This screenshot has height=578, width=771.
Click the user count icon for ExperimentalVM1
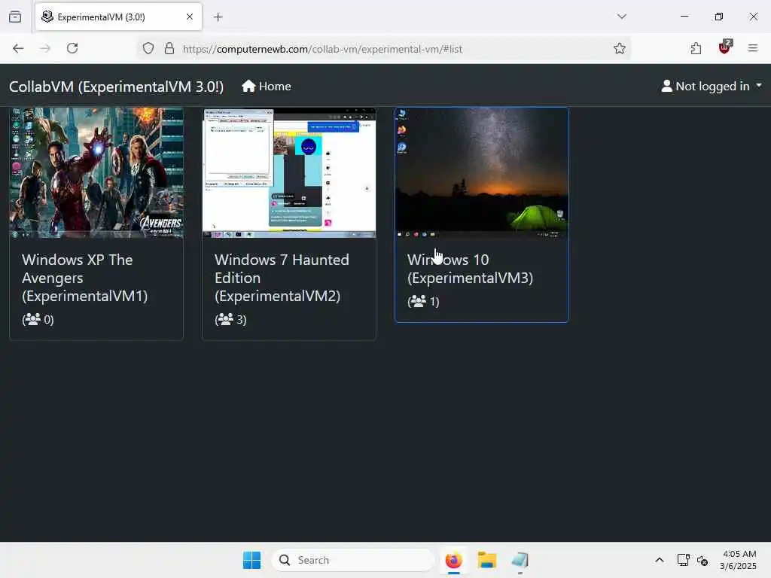[32, 319]
